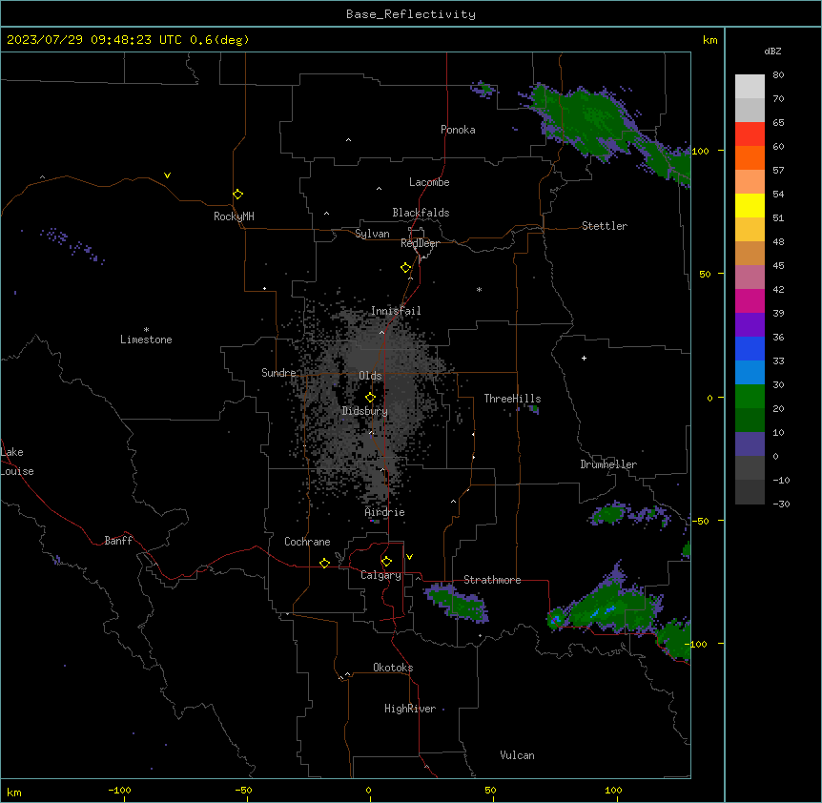
Task: Select the bright green 30–20 dBZ swatch
Action: coord(750,397)
